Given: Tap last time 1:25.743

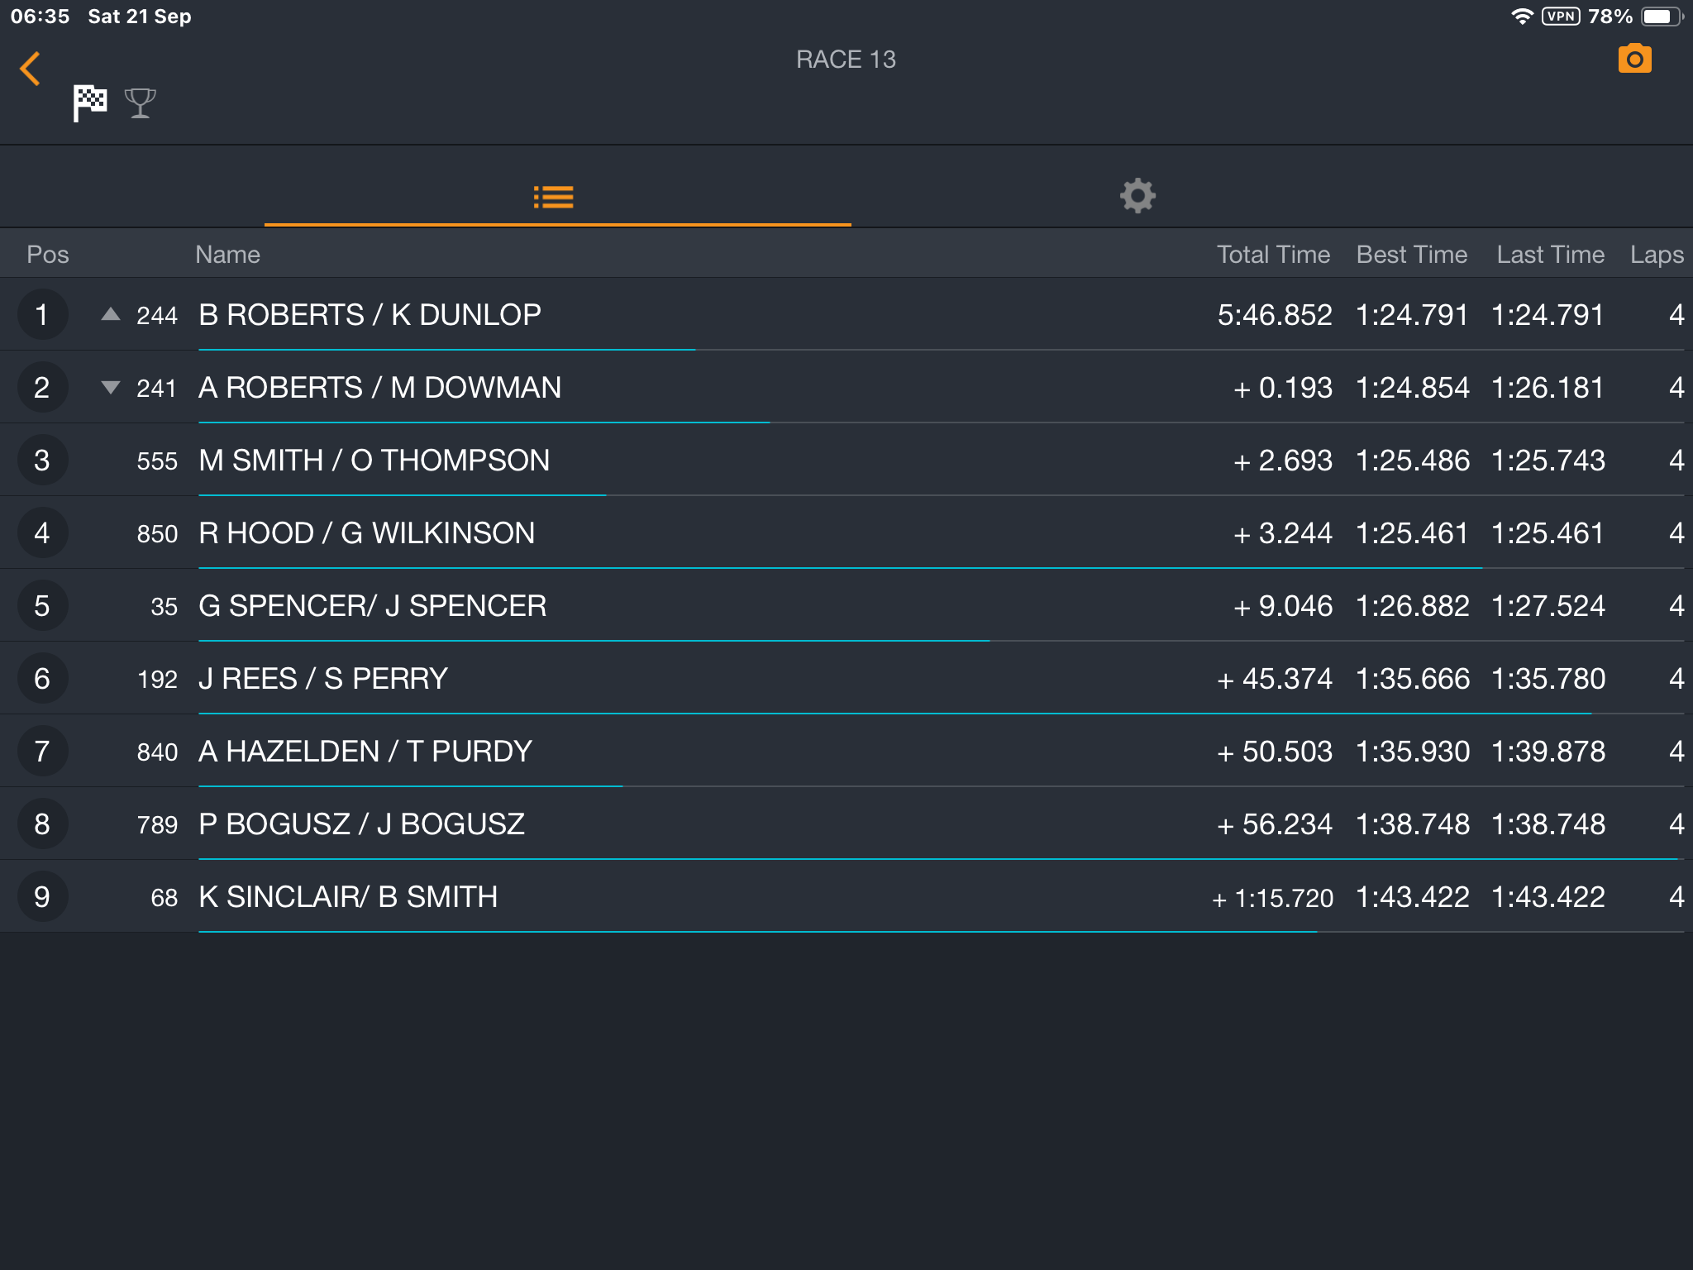Looking at the screenshot, I should 1548,461.
